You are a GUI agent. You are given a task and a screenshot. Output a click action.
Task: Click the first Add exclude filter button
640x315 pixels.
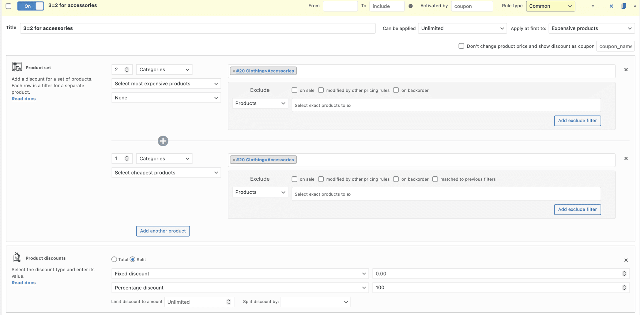coord(577,120)
